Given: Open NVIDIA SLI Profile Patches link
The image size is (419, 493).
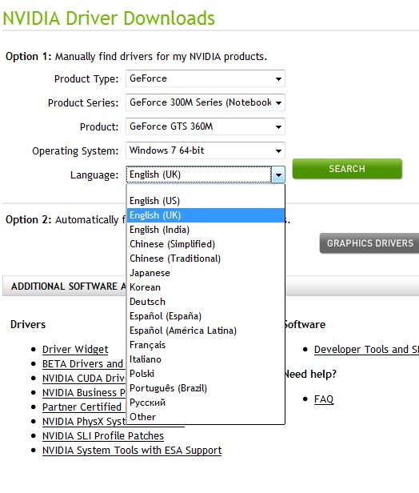Looking at the screenshot, I should [x=103, y=436].
